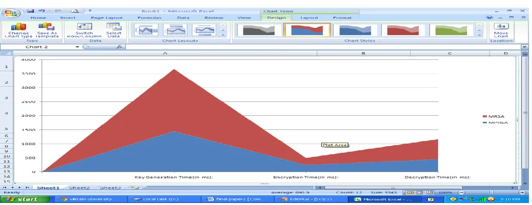This screenshot has width=532, height=205.
Task: Expand the Chart Layouts gallery
Action: click(223, 35)
